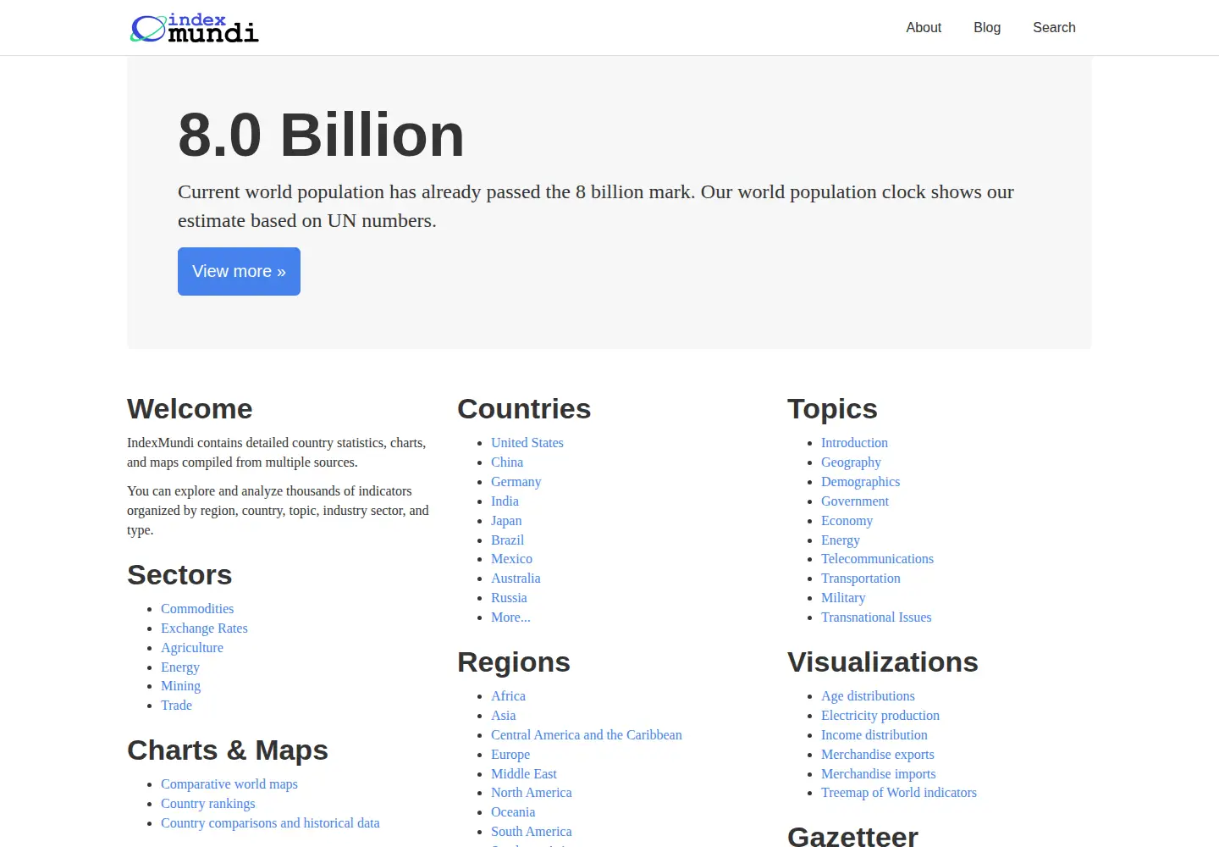Visit the Mining sector link
1219x847 pixels.
coord(180,686)
